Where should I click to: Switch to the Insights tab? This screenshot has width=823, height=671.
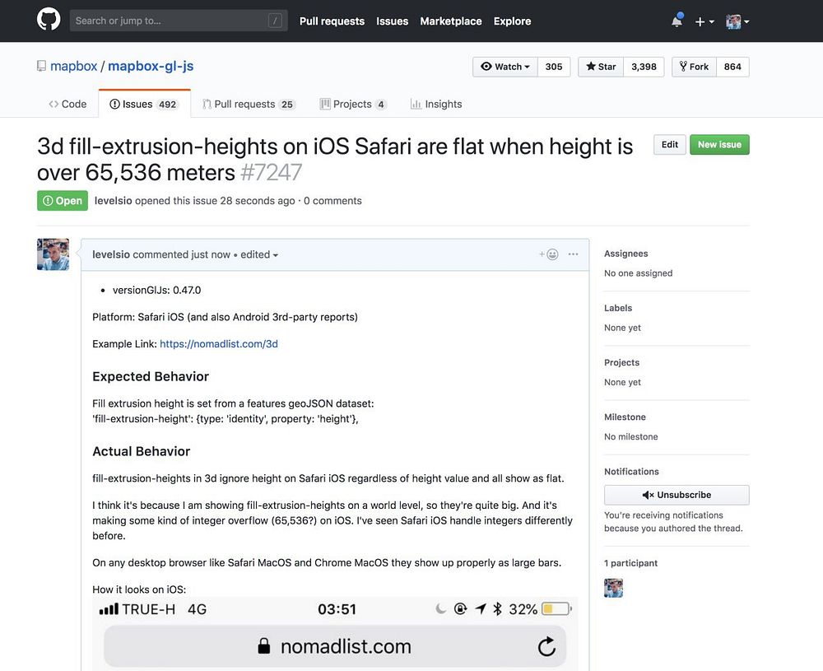click(x=436, y=105)
